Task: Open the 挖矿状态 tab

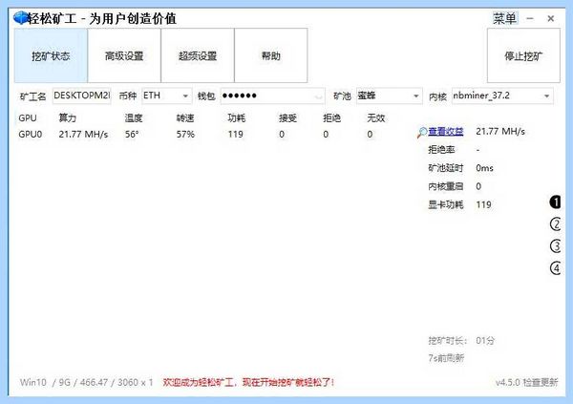Action: 51,55
